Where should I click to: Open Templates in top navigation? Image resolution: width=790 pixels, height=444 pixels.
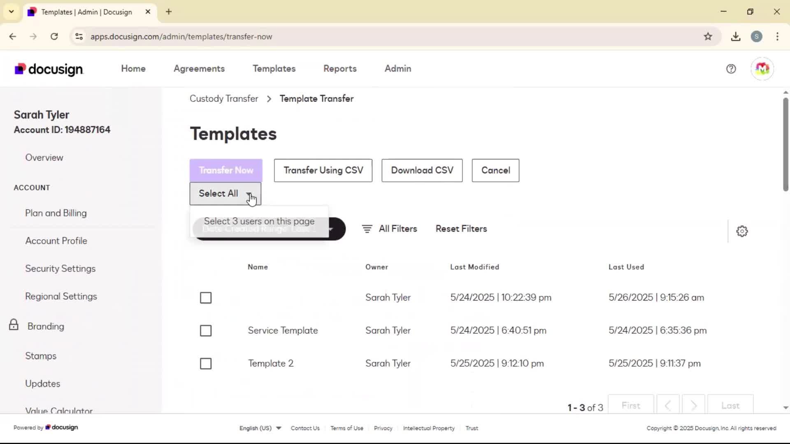[274, 69]
